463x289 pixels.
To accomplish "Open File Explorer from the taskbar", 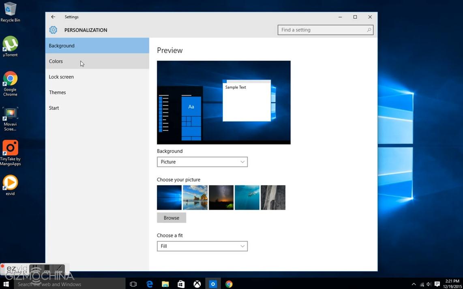I will 165,284.
